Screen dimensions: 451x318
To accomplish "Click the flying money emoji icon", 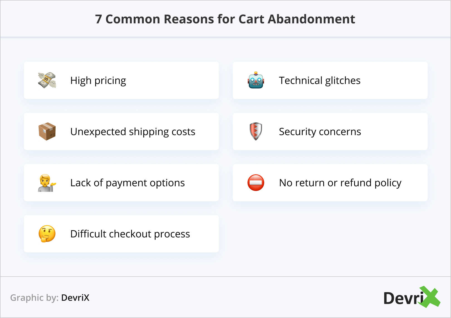I will pos(47,80).
